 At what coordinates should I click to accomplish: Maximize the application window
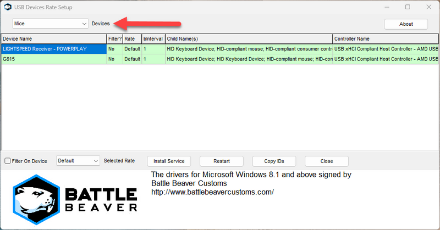[408, 7]
